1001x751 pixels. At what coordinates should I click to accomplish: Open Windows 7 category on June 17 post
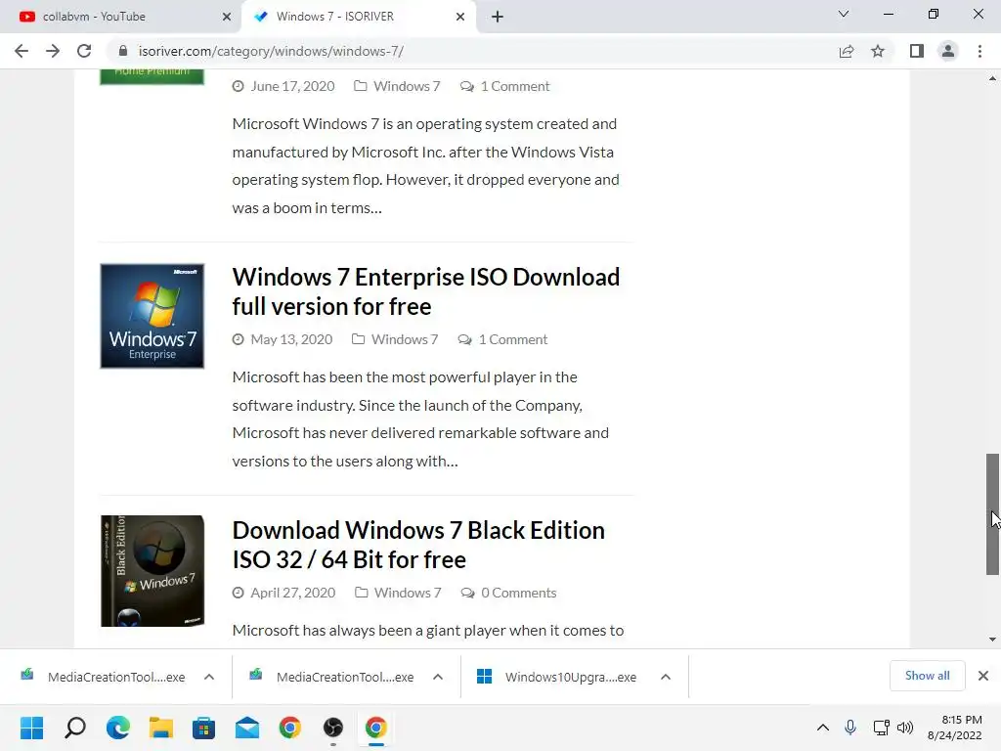point(407,86)
